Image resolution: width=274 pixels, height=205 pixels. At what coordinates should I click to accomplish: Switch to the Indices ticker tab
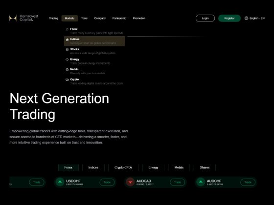point(93,167)
